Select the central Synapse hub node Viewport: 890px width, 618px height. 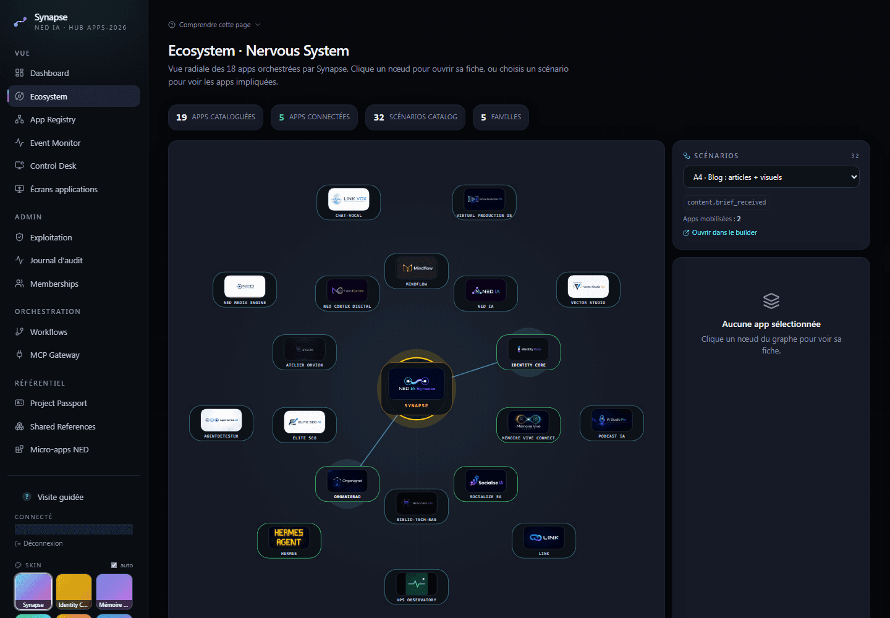[x=417, y=389]
